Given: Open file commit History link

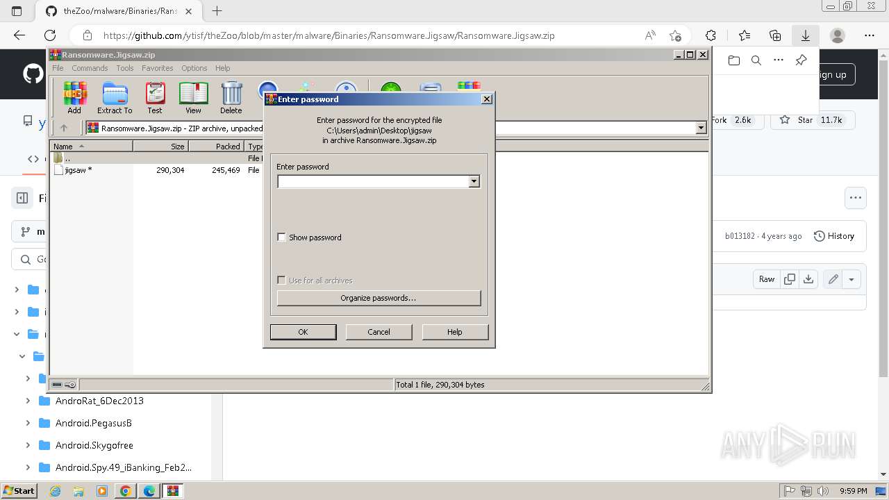Looking at the screenshot, I should (x=833, y=236).
